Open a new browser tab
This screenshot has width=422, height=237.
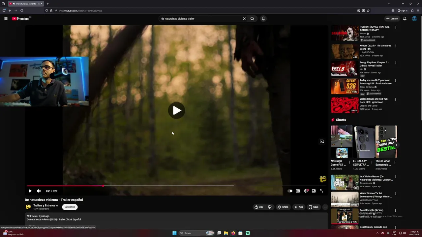point(47,4)
